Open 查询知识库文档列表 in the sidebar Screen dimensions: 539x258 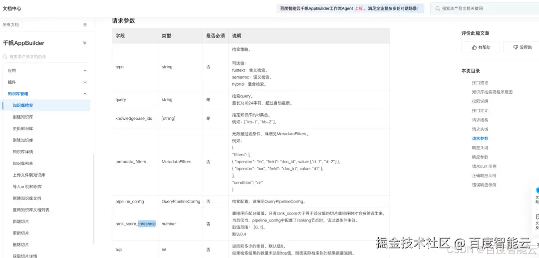(x=31, y=210)
